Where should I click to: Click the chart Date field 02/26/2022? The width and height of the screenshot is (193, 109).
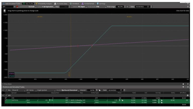[141, 7]
